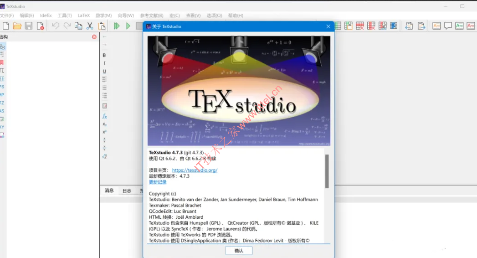Image resolution: width=477 pixels, height=258 pixels.
Task: Apply italic formatting with the I icon
Action: 104,63
